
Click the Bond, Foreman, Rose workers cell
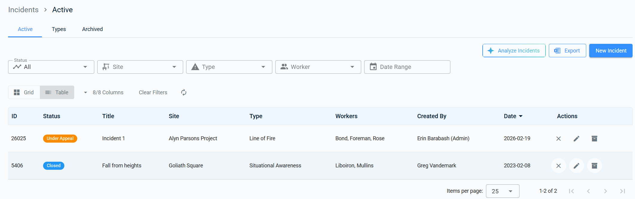tap(360, 138)
